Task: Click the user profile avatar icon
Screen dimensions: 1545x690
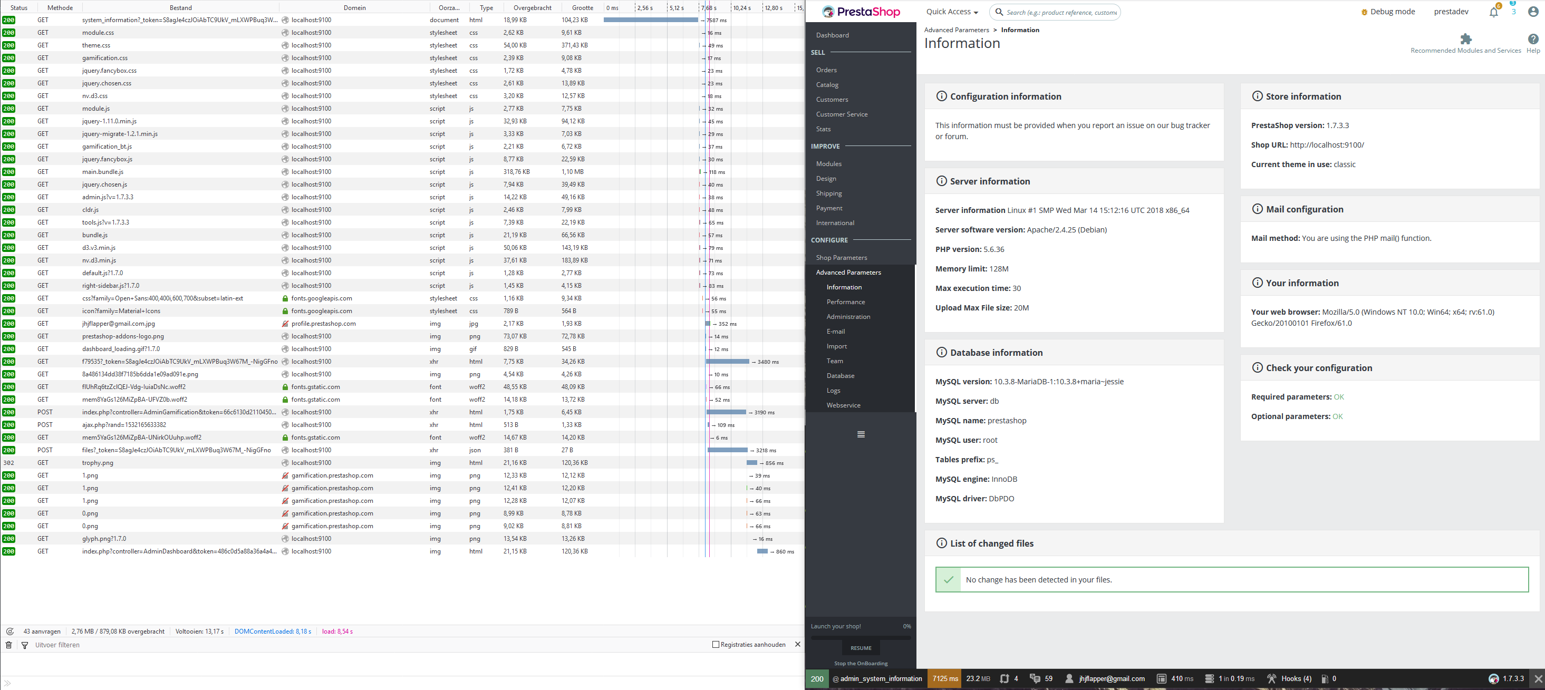Action: [x=1533, y=12]
